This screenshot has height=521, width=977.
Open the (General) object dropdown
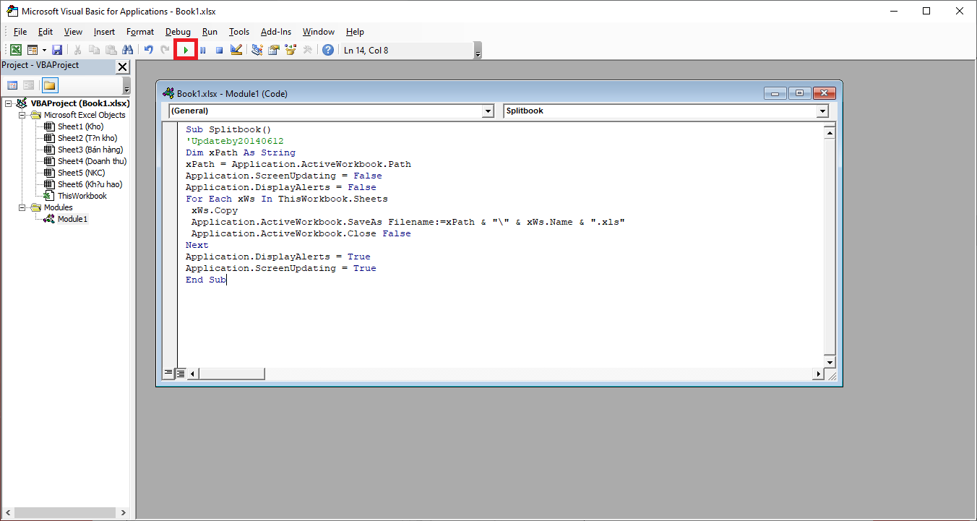488,111
